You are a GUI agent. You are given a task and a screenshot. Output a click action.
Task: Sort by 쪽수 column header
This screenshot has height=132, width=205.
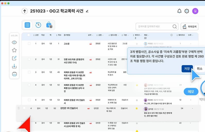tap(59, 35)
